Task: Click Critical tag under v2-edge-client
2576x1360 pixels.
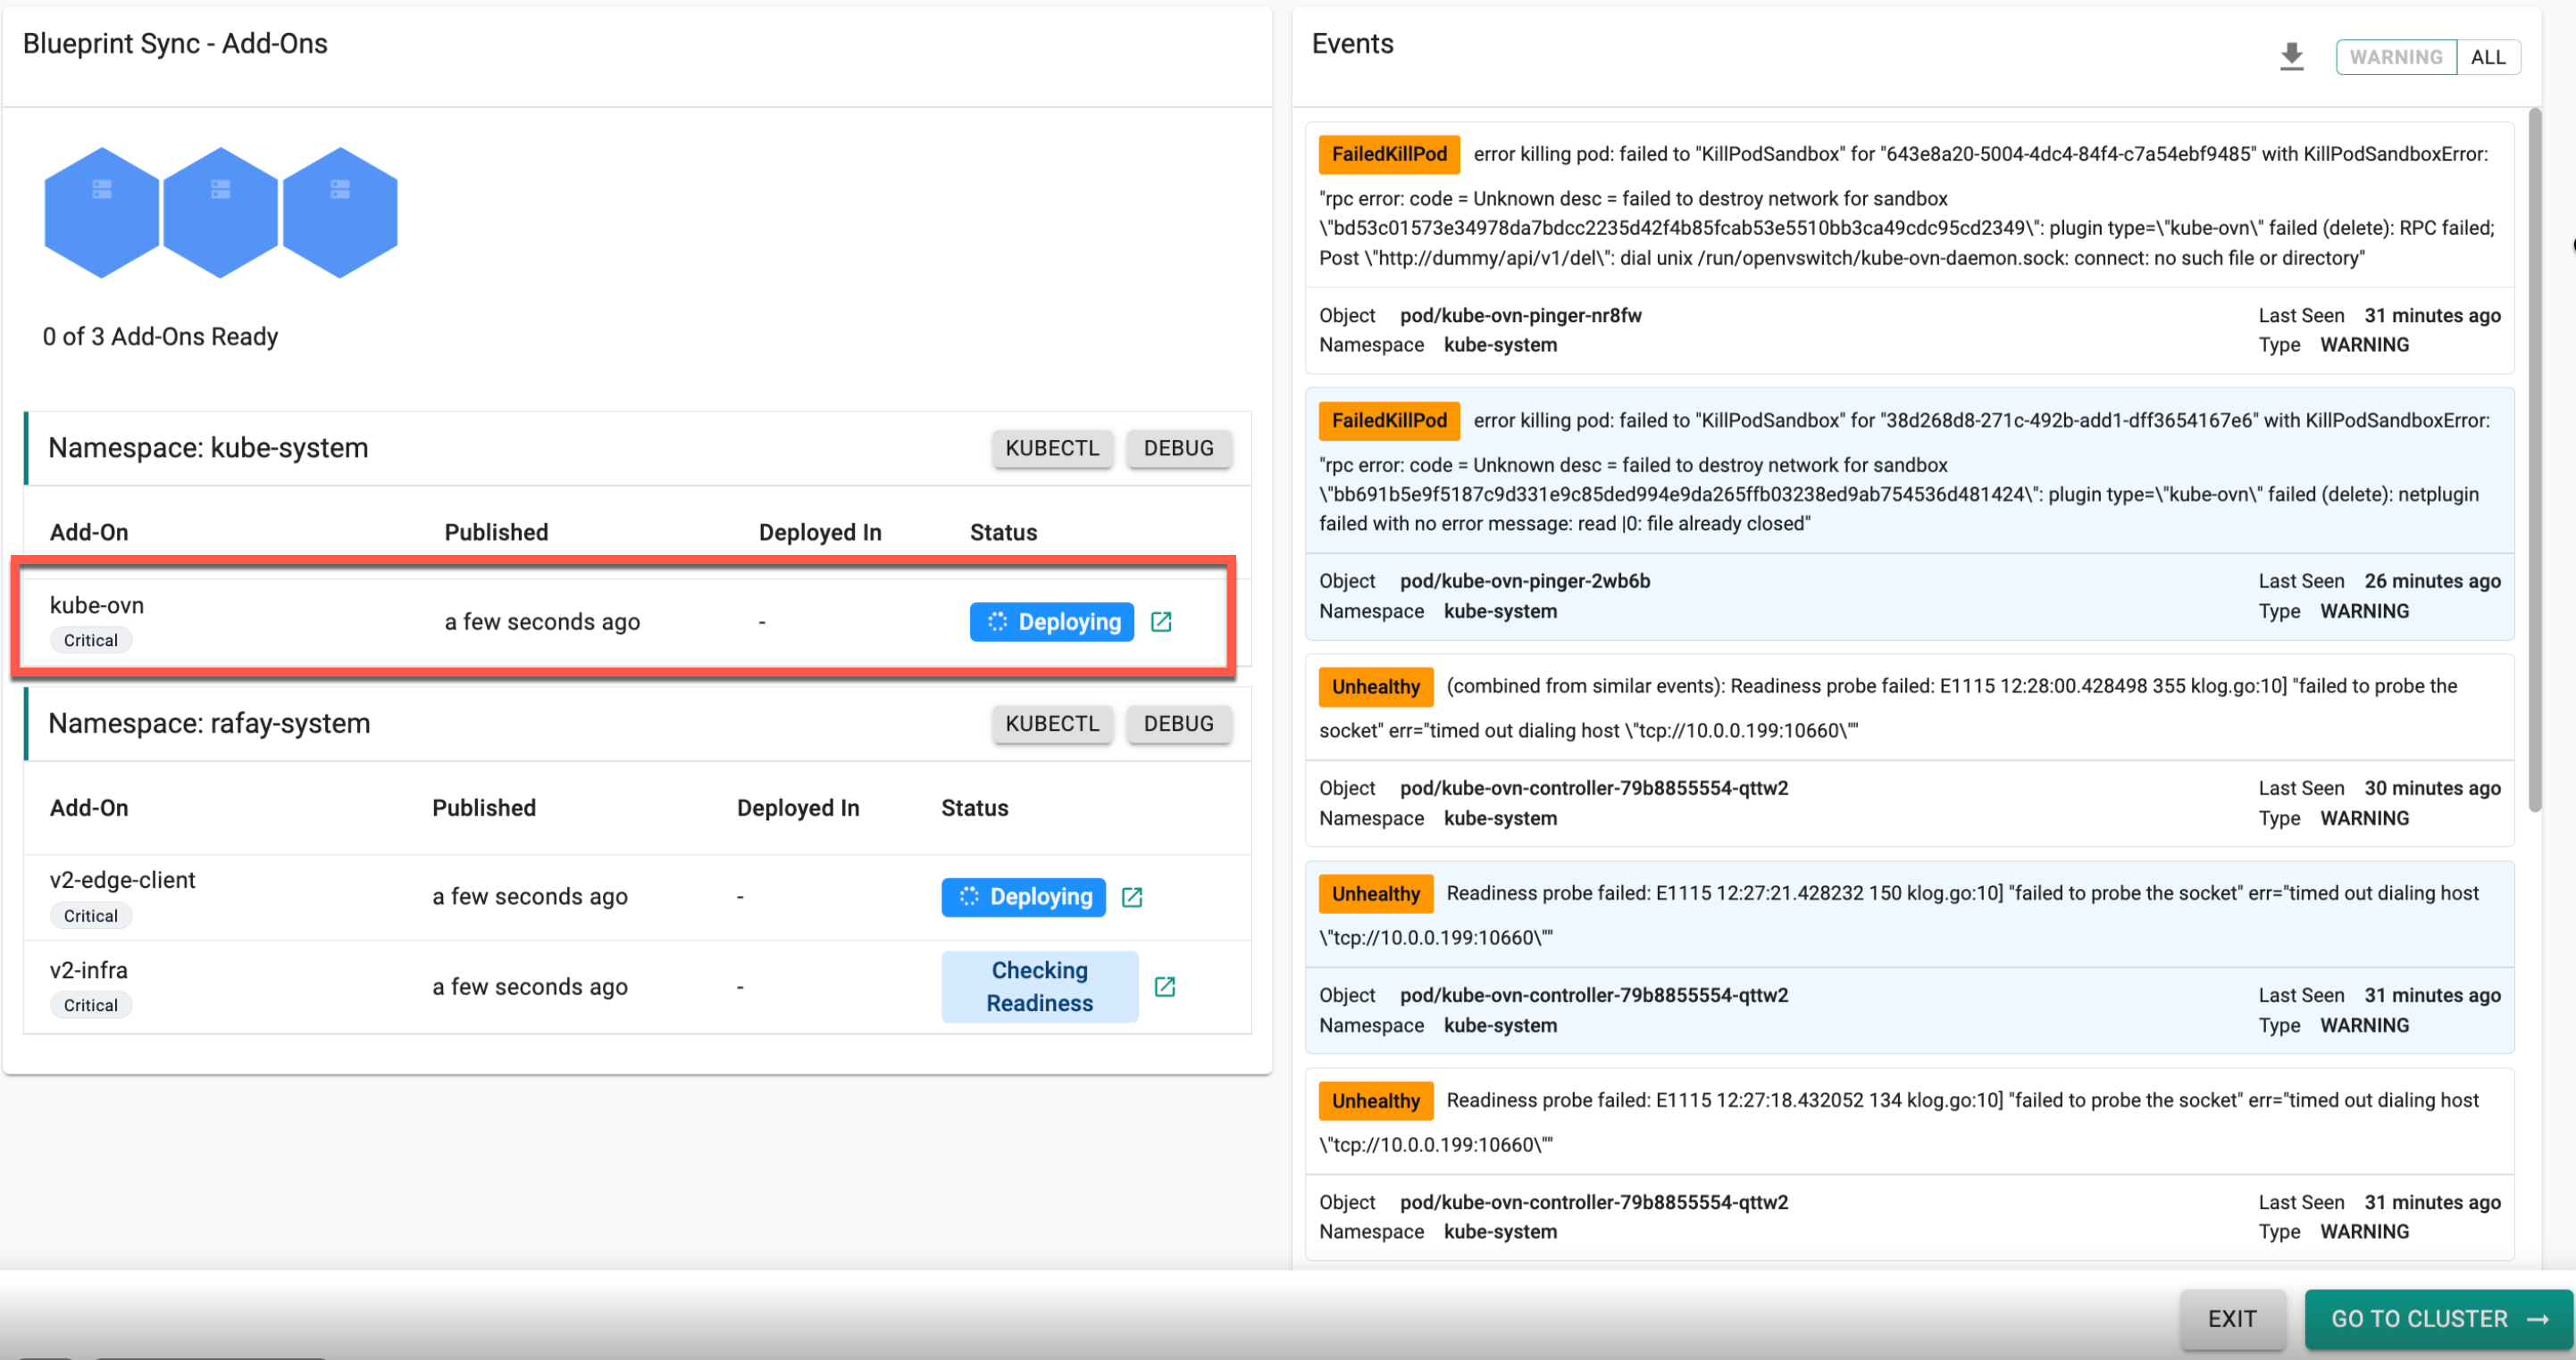Action: point(91,916)
